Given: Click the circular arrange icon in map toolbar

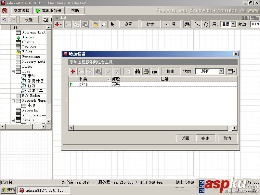Looking at the screenshot, I should click(x=206, y=24).
